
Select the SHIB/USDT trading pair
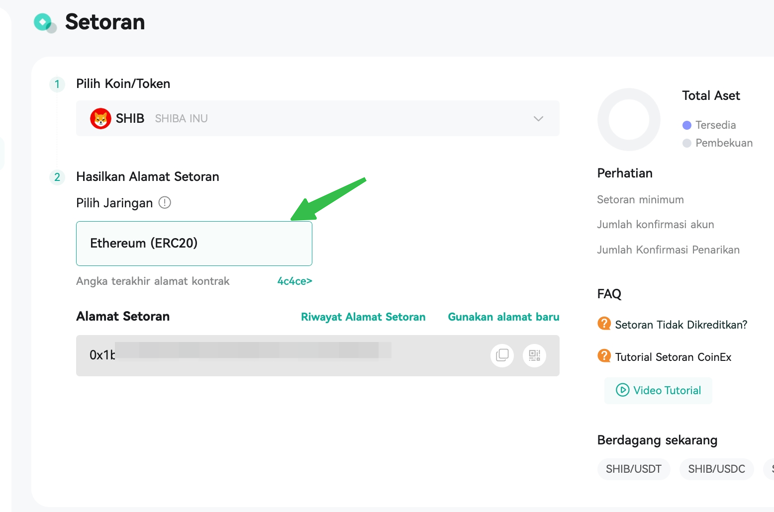pos(634,469)
